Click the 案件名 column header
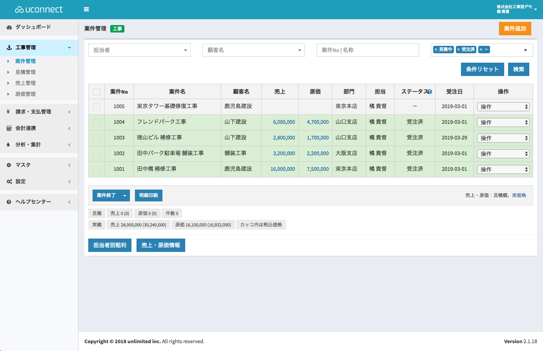The width and height of the screenshot is (543, 351). coord(177,92)
